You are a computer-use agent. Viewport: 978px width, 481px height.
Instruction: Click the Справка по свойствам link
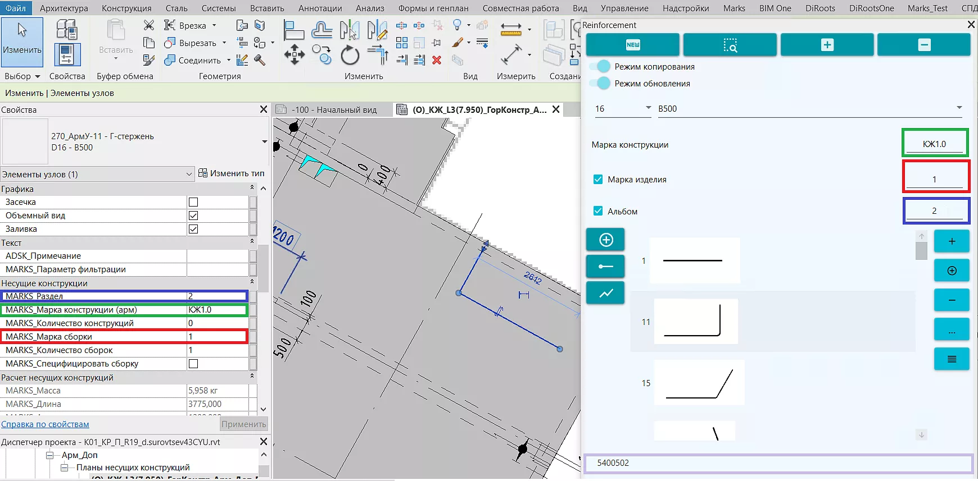[45, 424]
